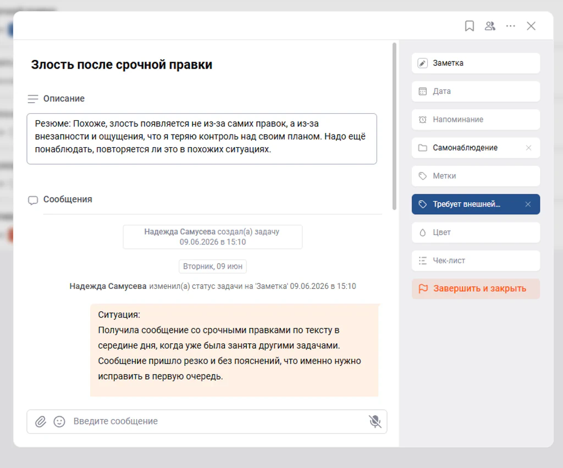Click the Сообщения section heading

68,199
